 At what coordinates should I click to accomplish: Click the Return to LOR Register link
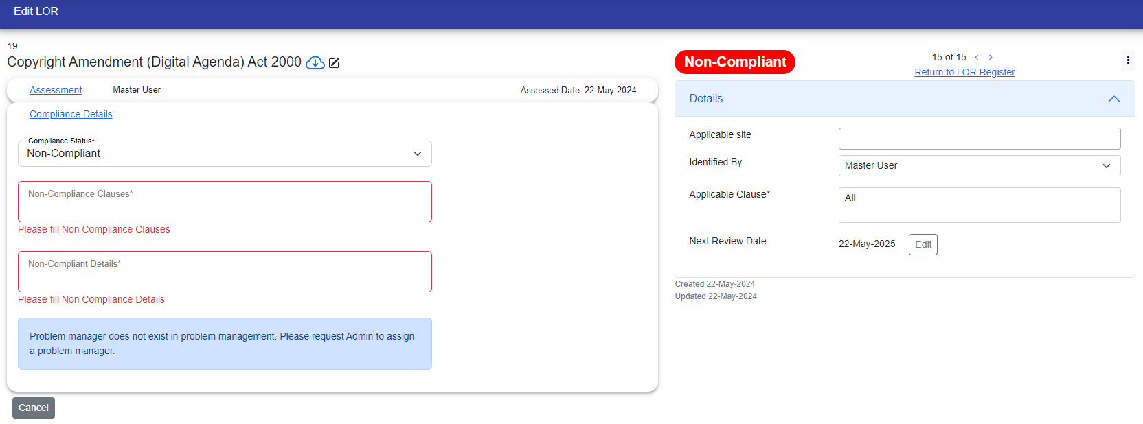pos(964,72)
